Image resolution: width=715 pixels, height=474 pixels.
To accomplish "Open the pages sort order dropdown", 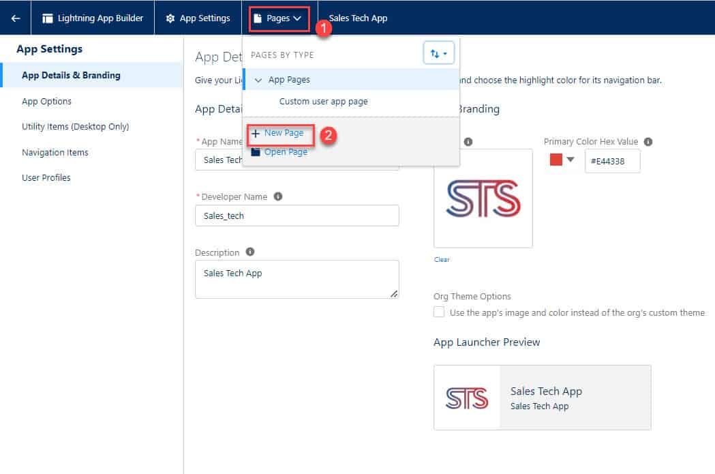I will point(439,53).
